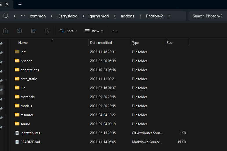Expand the chevron after addons

(x=140, y=16)
